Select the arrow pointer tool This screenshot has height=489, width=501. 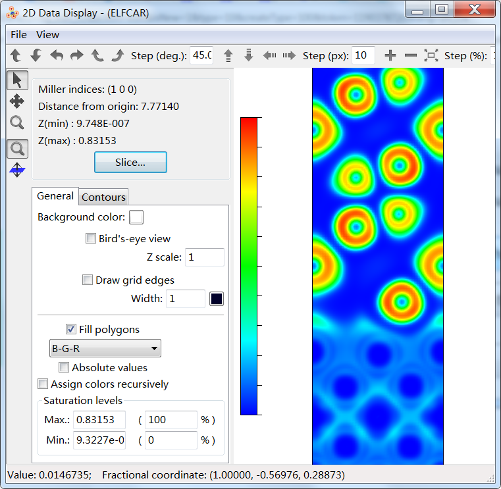pos(17,80)
